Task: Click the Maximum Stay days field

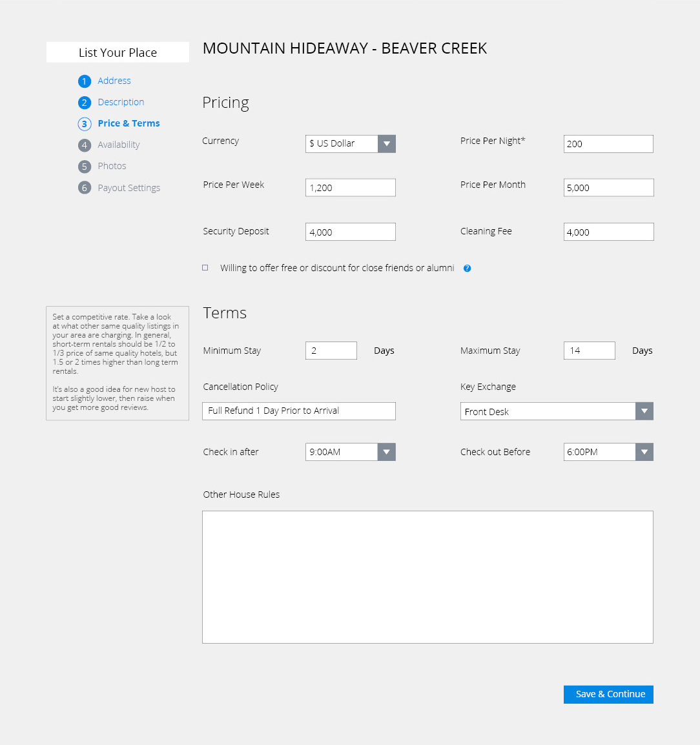Action: pos(590,351)
